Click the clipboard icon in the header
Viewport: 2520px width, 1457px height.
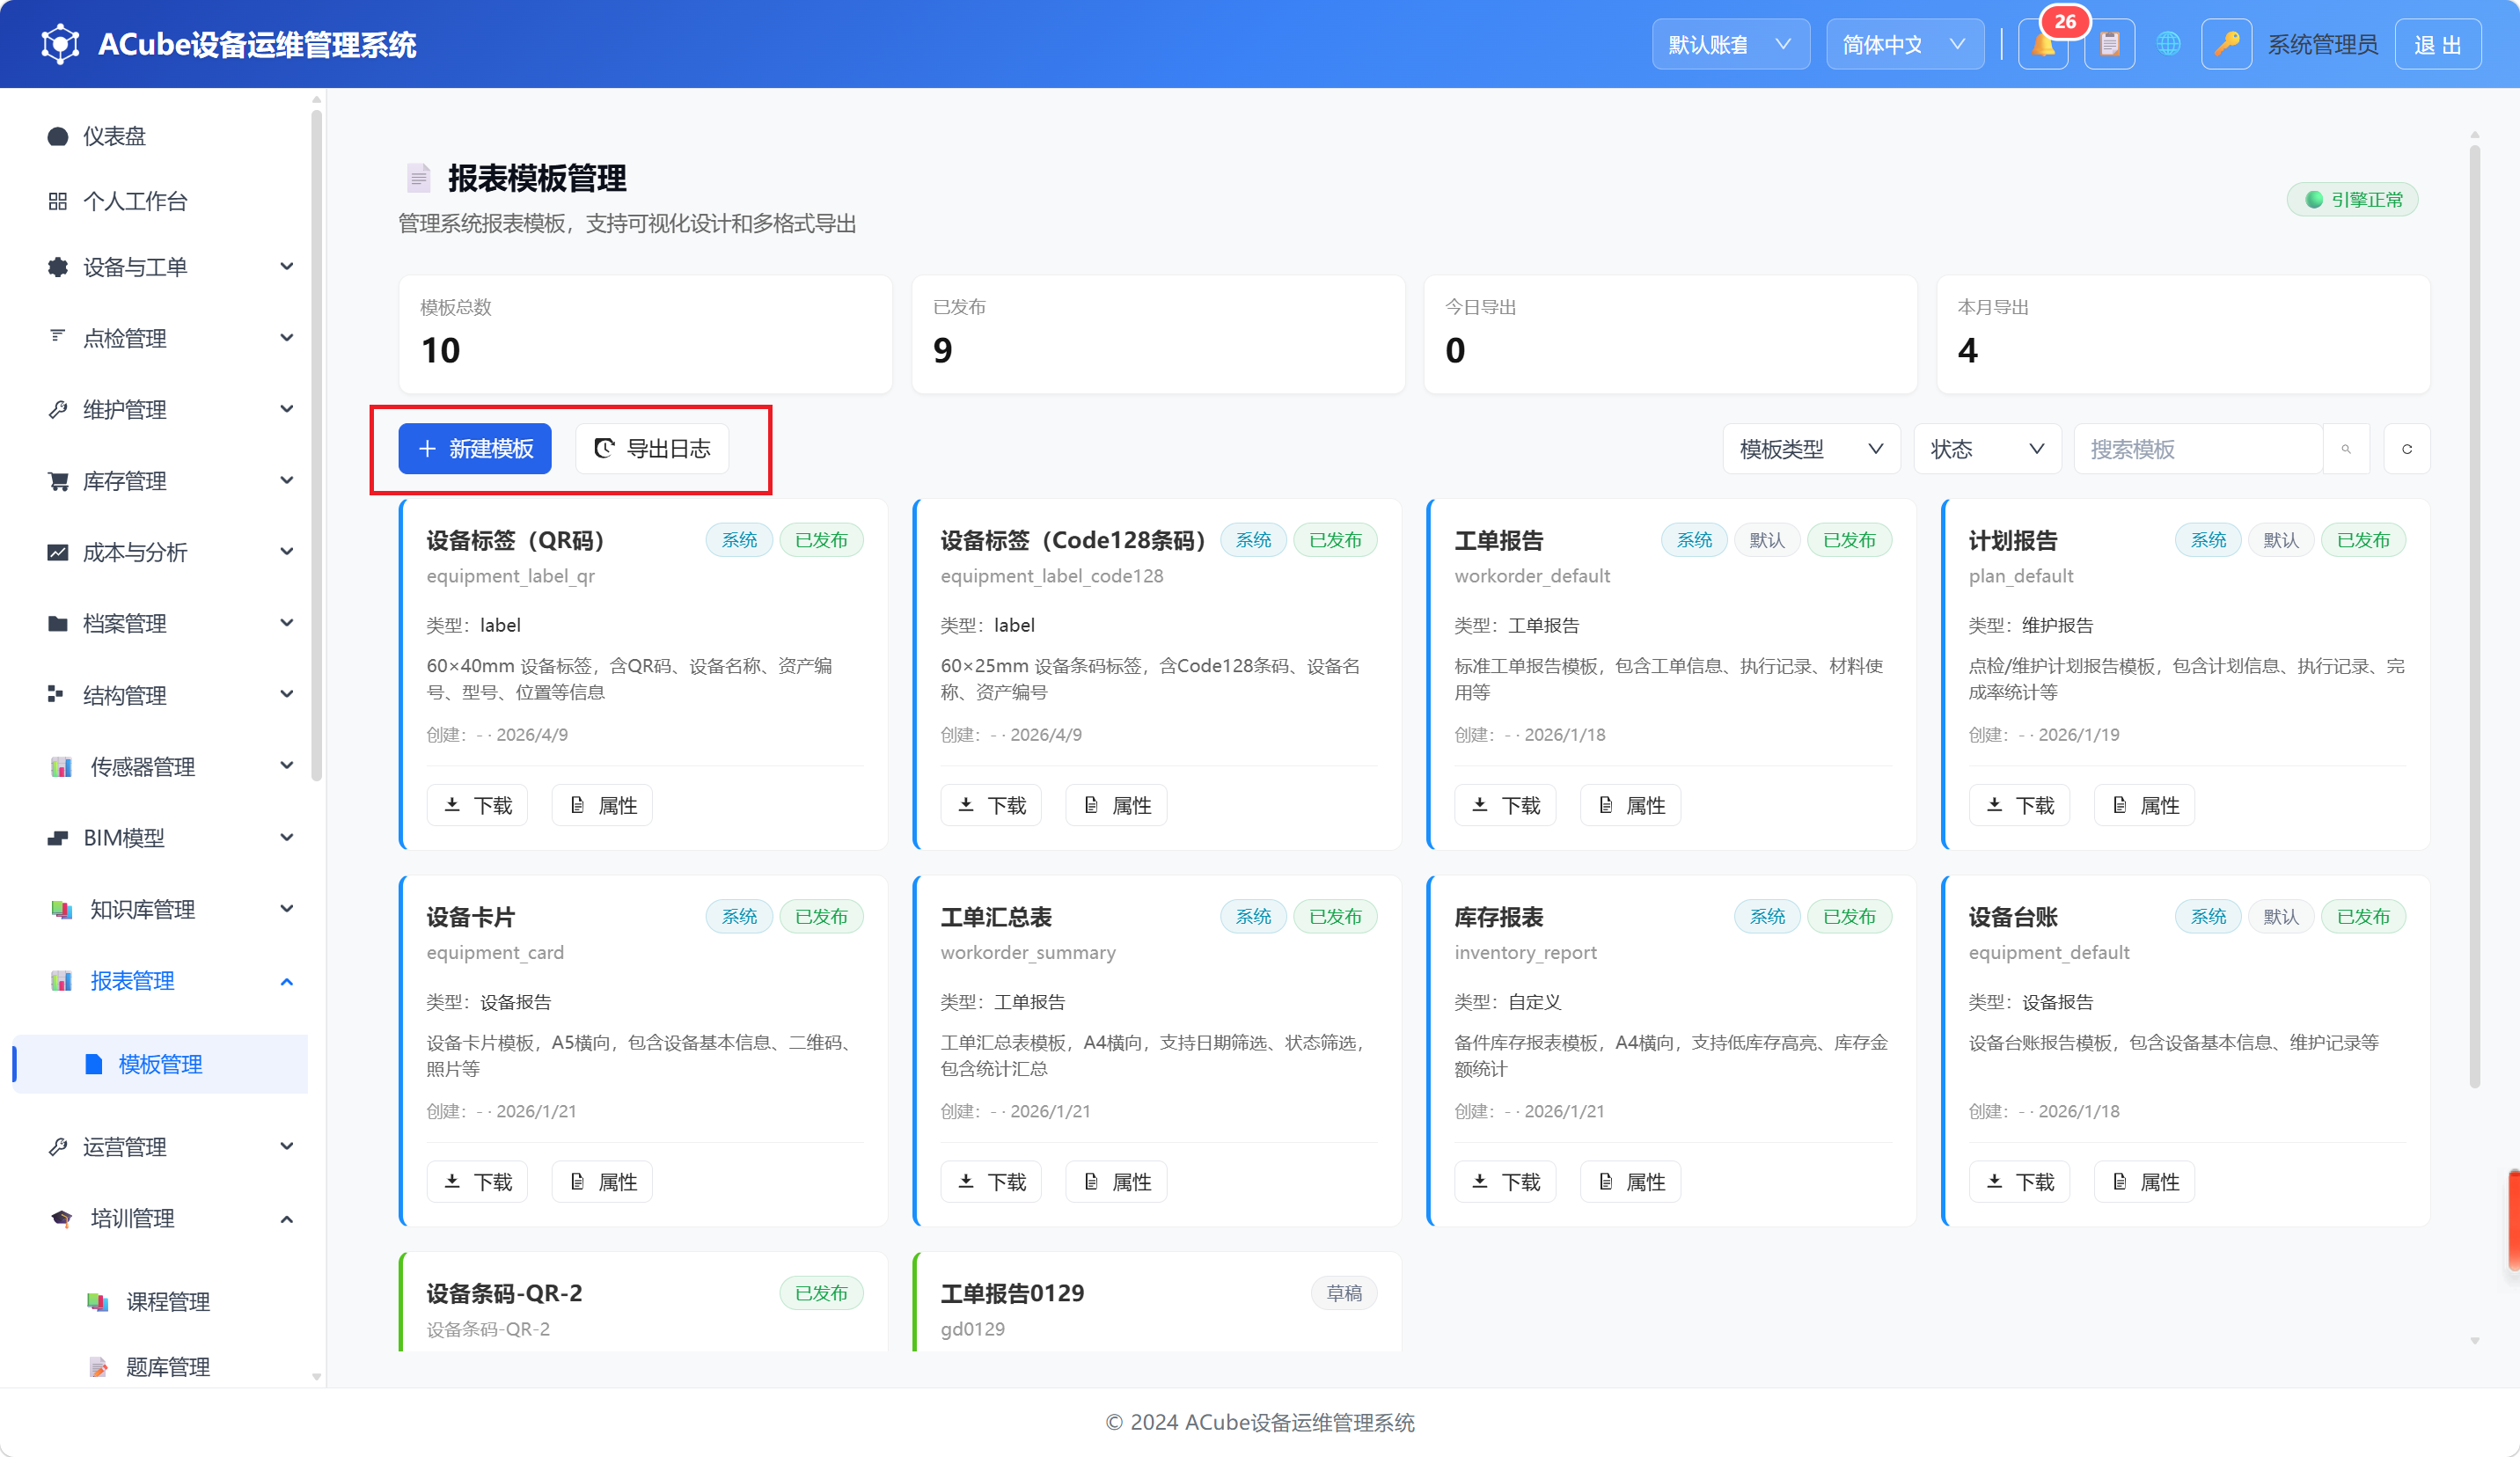[2109, 45]
